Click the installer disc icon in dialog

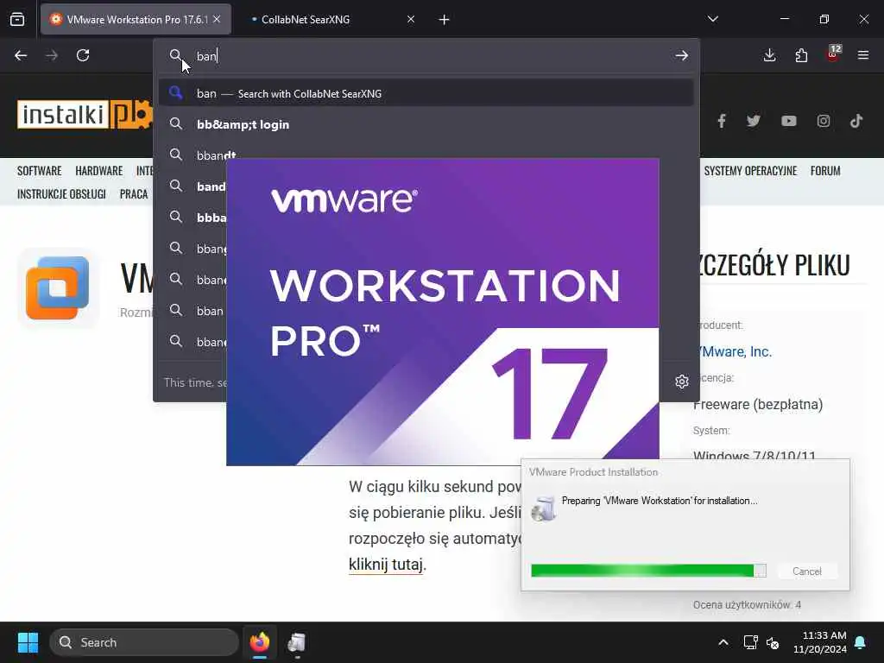(x=544, y=508)
